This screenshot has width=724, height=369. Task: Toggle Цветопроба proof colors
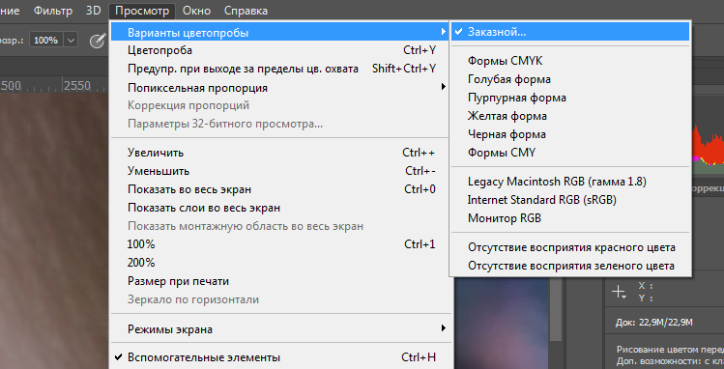(x=279, y=50)
